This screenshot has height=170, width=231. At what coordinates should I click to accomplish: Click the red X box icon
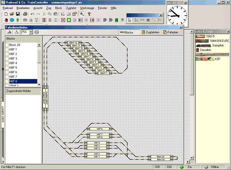pos(63,20)
